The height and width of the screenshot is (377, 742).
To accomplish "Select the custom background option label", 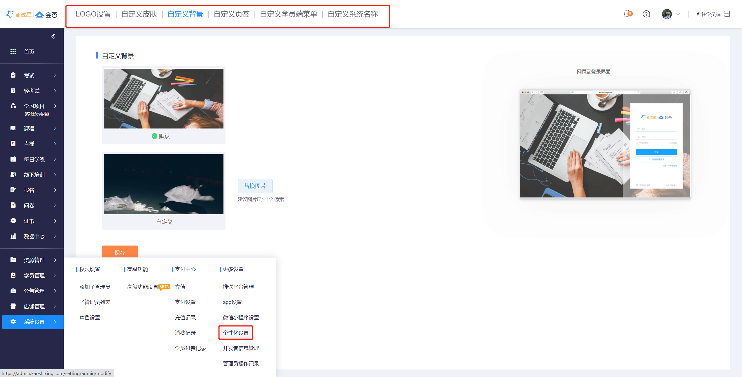I will tap(164, 222).
